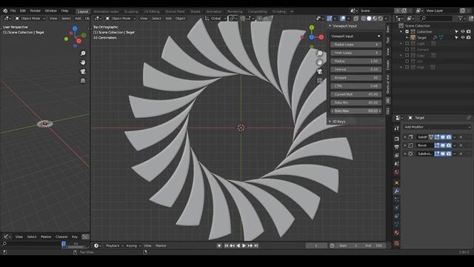Add a new workspace with plus button
The image size is (474, 267).
(292, 12)
